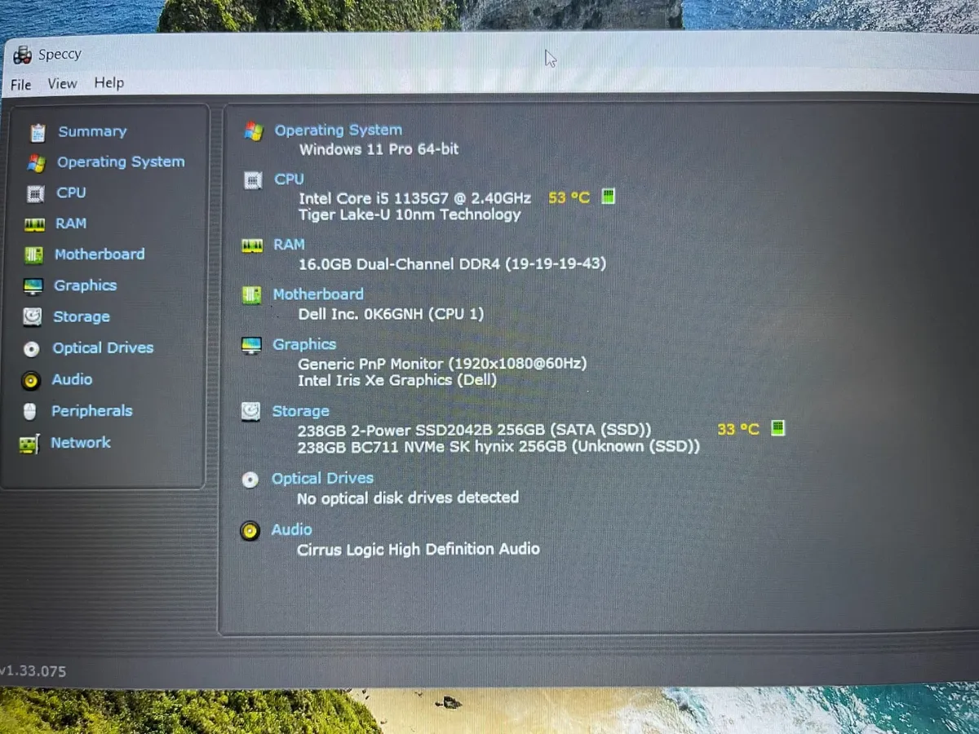Viewport: 979px width, 734px height.
Task: Click the Graphics monitor sidebar icon
Action: [33, 286]
